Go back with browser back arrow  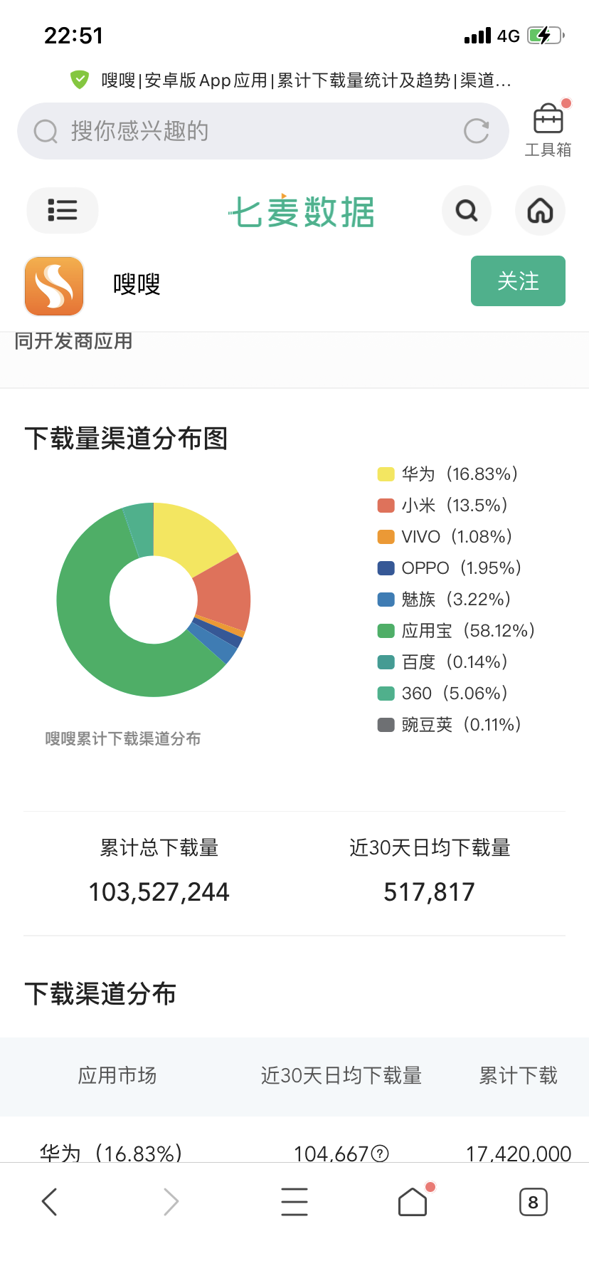point(49,1202)
